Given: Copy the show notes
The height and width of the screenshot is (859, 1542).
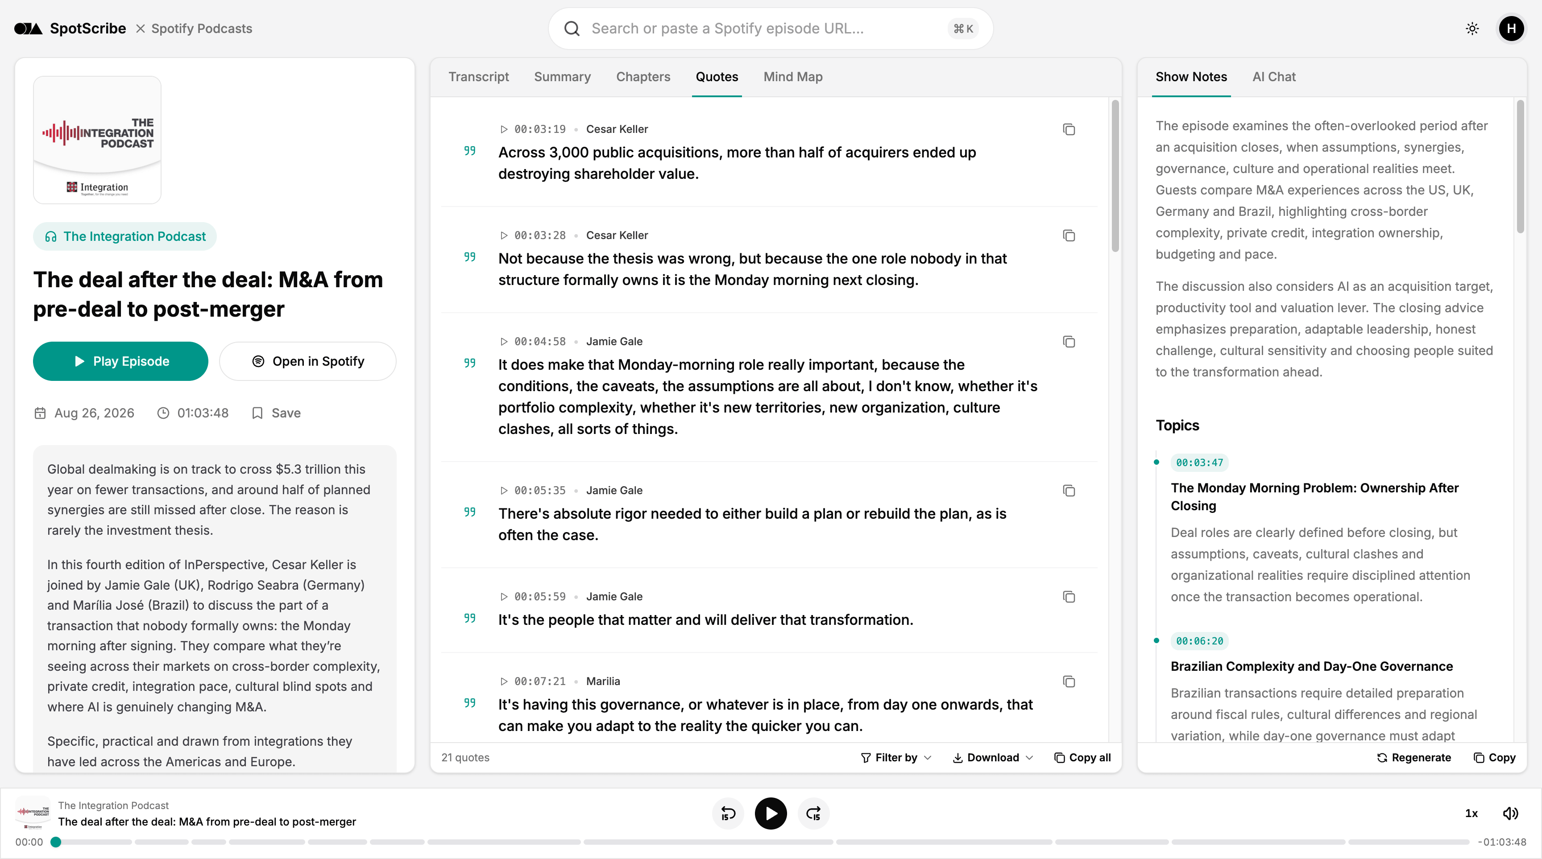Looking at the screenshot, I should [1495, 757].
